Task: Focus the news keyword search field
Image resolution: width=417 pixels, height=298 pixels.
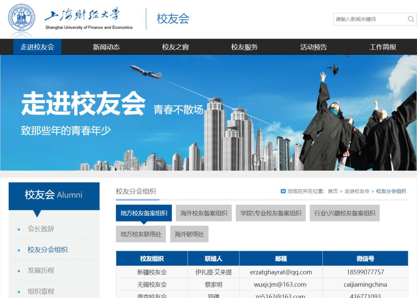Action: pos(369,19)
